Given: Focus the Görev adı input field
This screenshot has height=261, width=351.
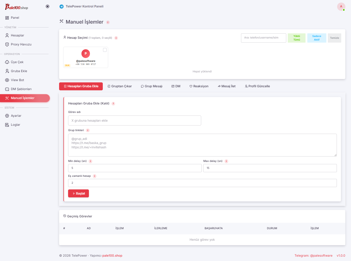Looking at the screenshot, I should pos(135,121).
